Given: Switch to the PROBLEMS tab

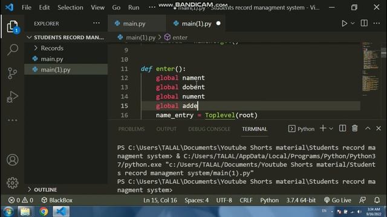Looking at the screenshot, I should coord(131,129).
